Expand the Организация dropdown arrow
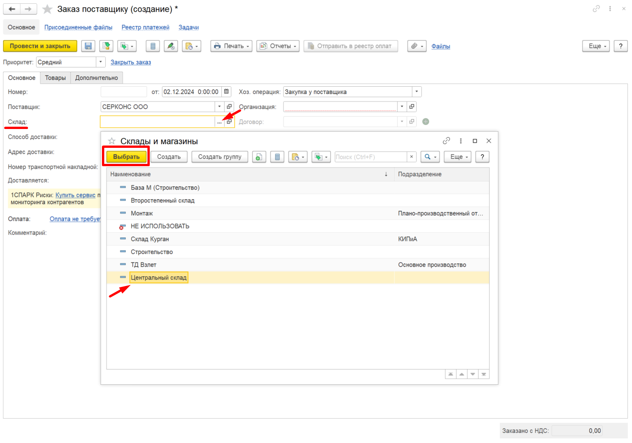This screenshot has height=443, width=632. (x=402, y=107)
